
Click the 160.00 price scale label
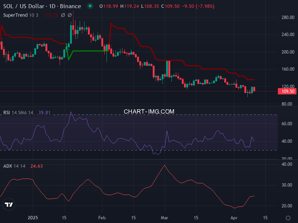(288, 69)
